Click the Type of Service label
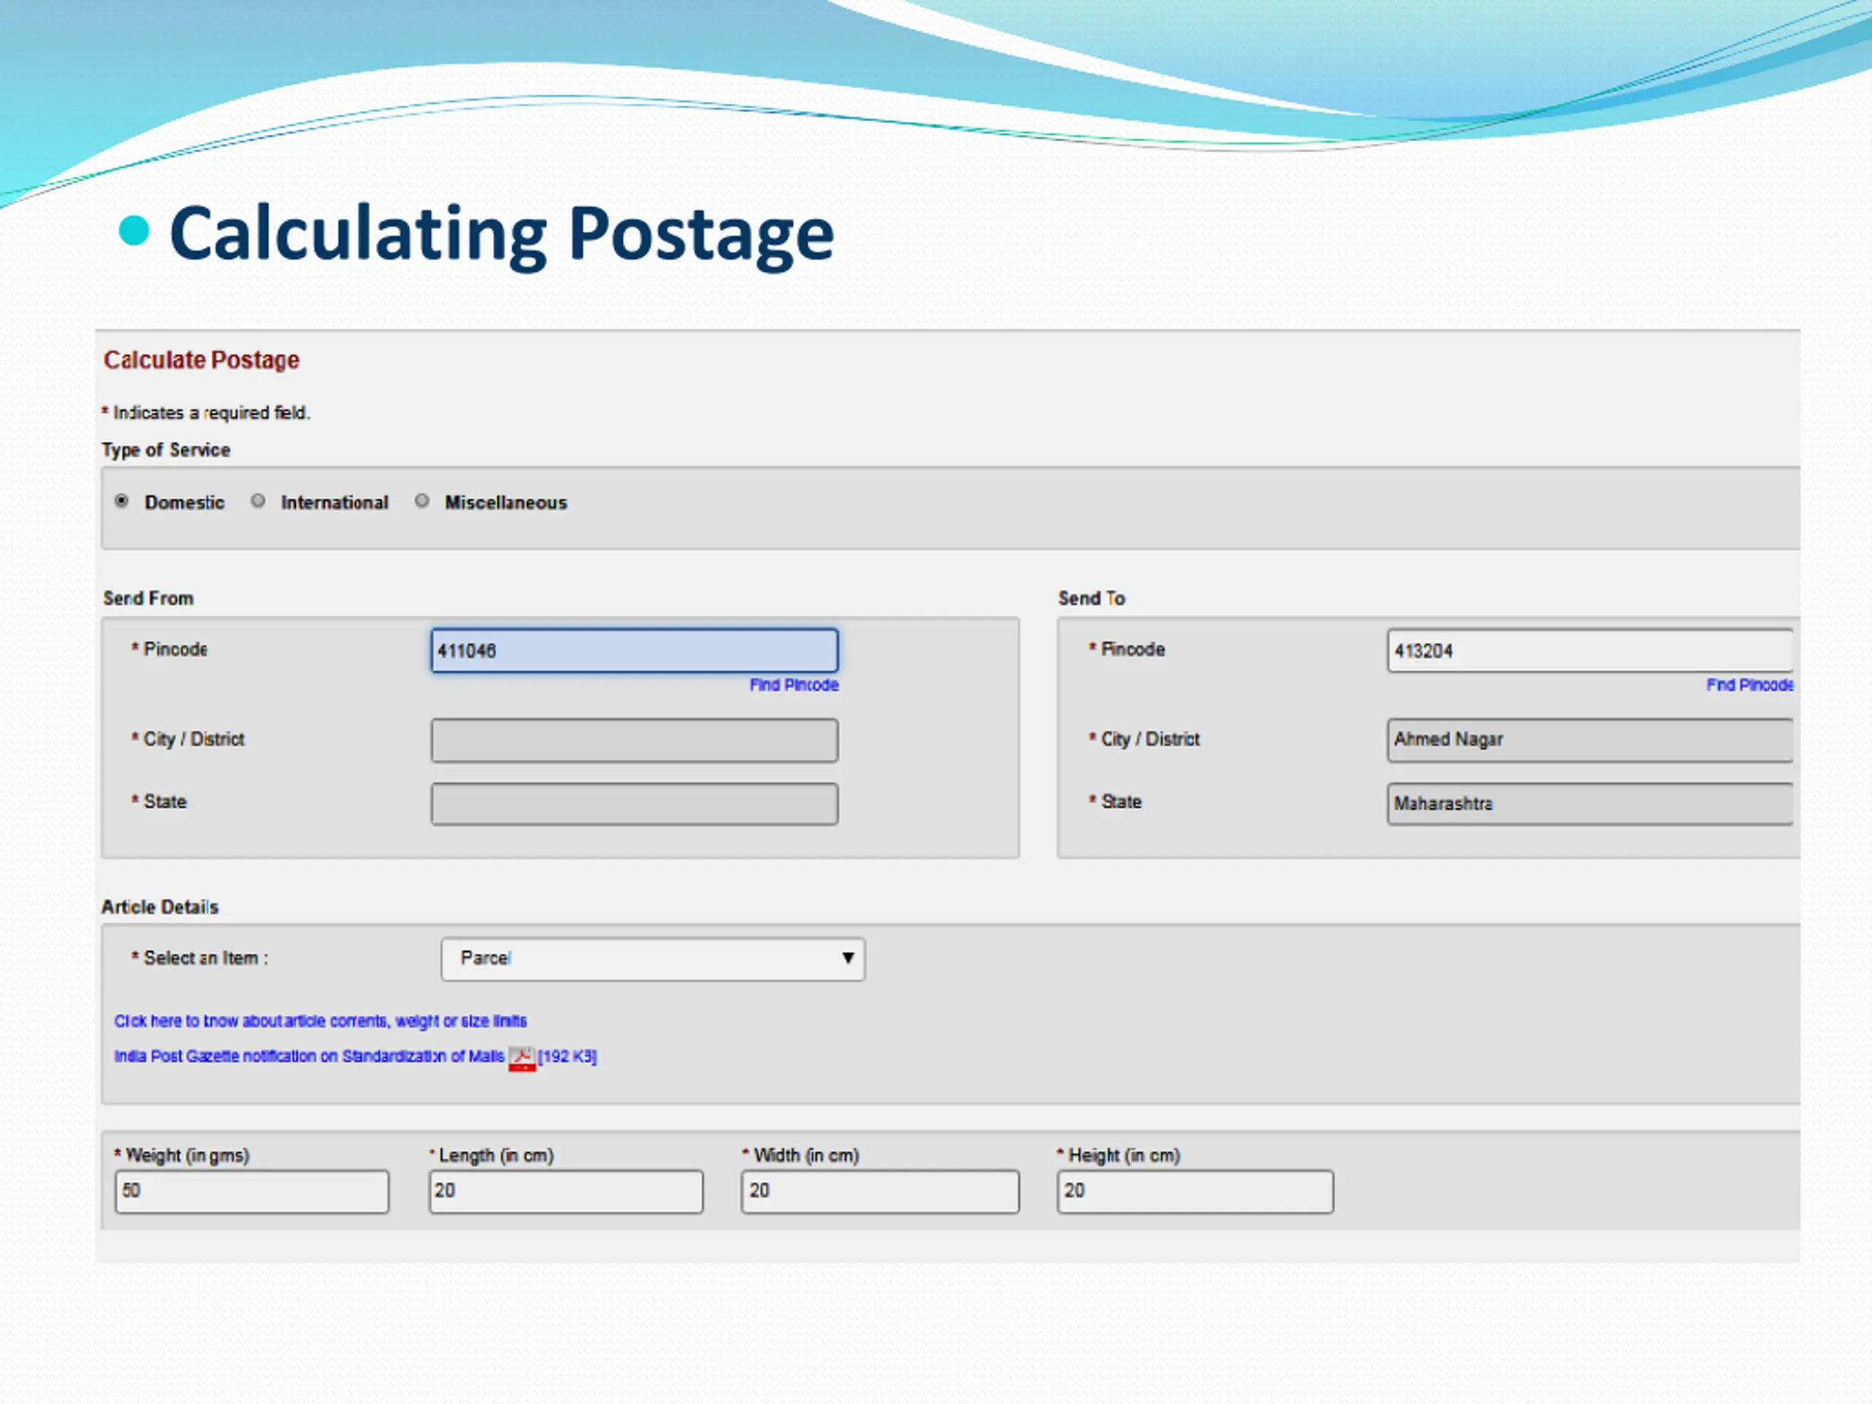 pyautogui.click(x=166, y=450)
